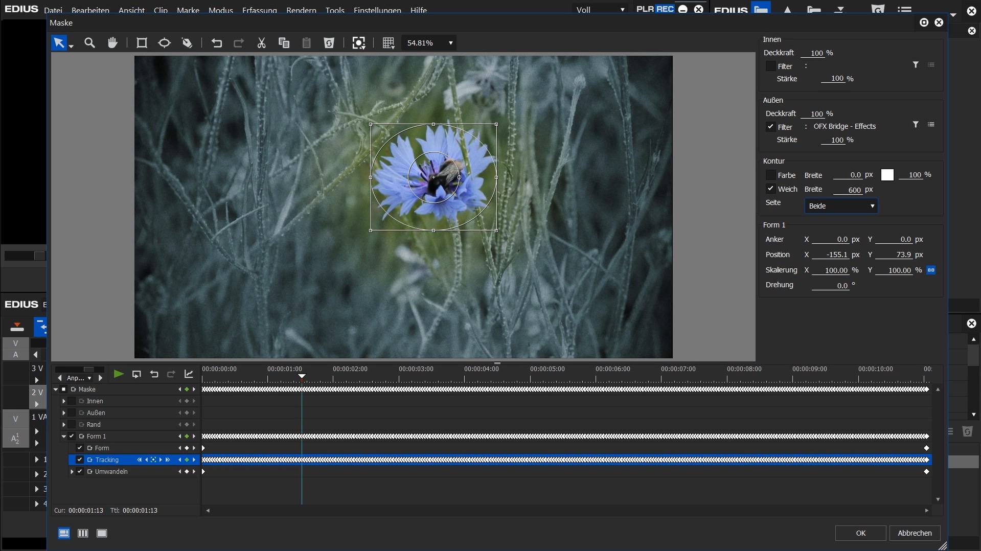Switch to first layout view icon
981x551 pixels.
click(64, 533)
